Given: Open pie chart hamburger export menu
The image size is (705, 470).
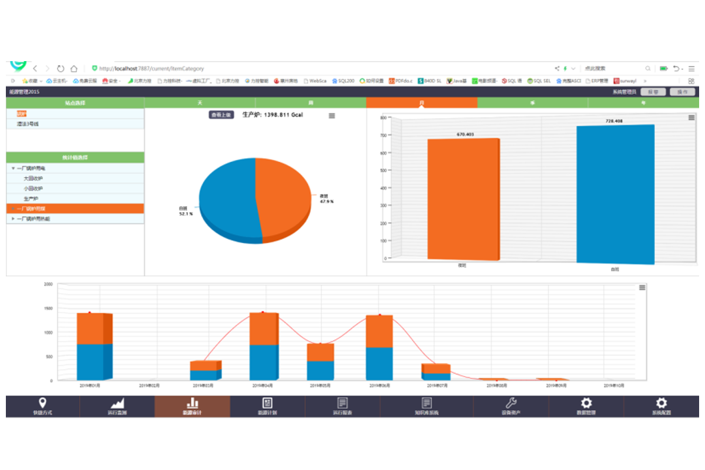Looking at the screenshot, I should [x=332, y=116].
